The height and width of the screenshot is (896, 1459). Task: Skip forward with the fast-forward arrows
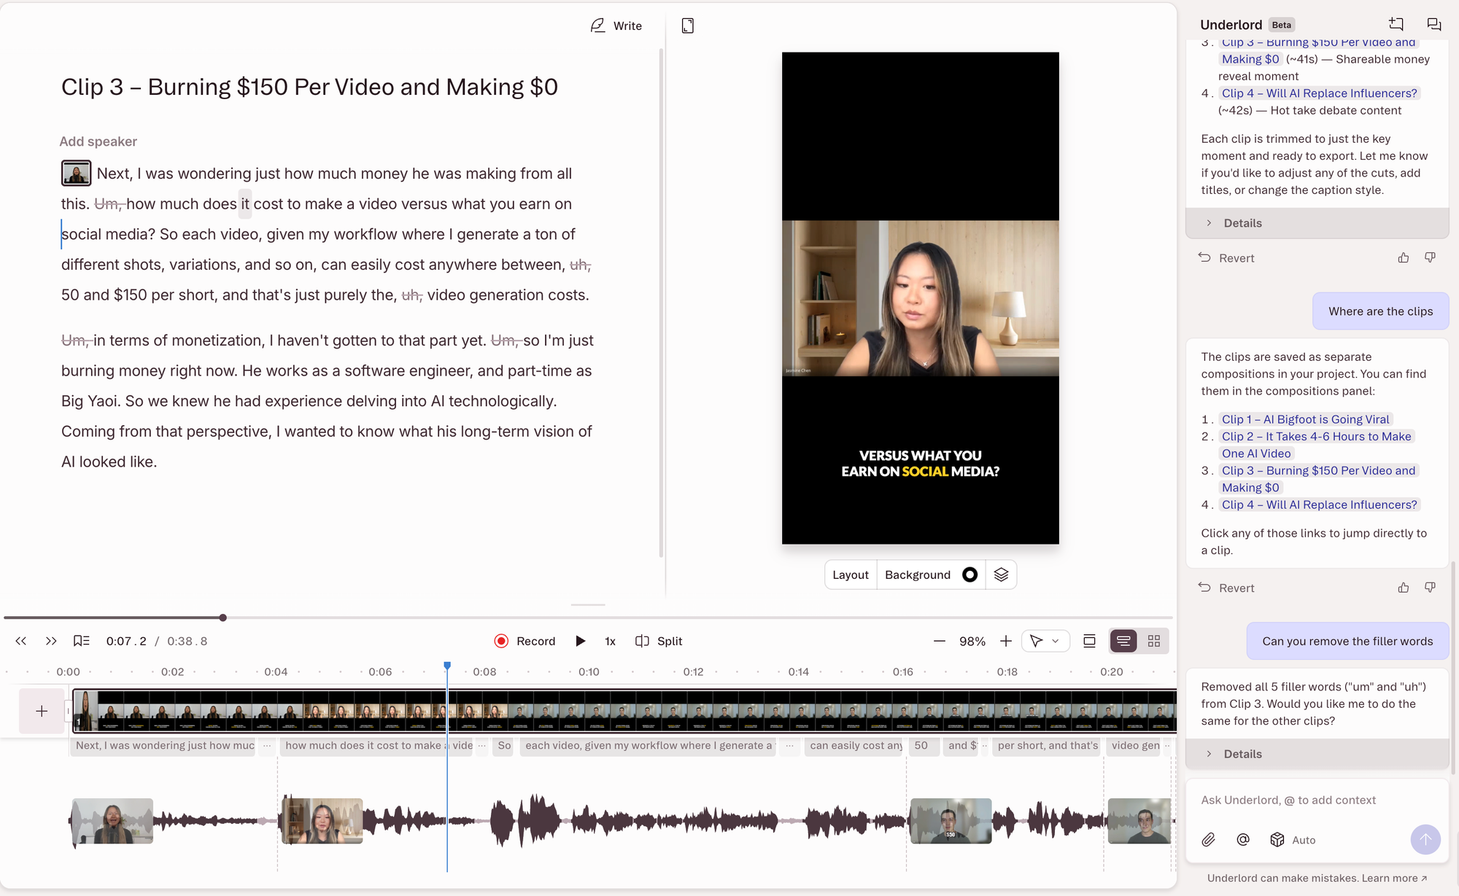pyautogui.click(x=51, y=641)
